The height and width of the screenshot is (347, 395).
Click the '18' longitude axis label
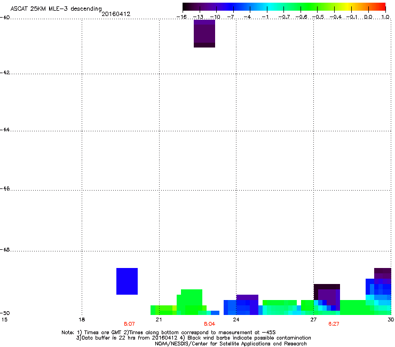pos(82,320)
